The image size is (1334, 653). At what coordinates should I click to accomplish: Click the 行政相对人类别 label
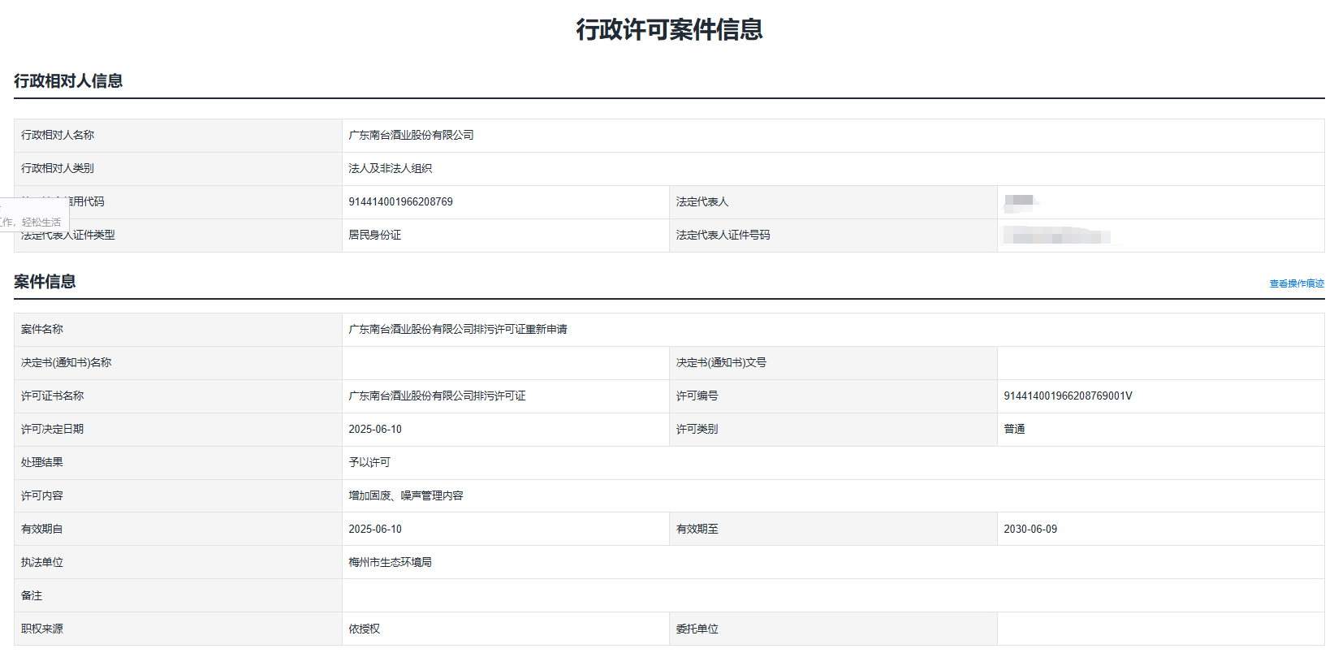pos(58,169)
